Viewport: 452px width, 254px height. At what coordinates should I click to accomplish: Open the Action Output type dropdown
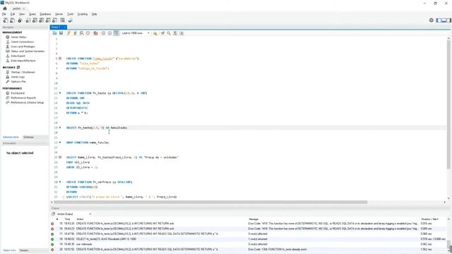73,214
